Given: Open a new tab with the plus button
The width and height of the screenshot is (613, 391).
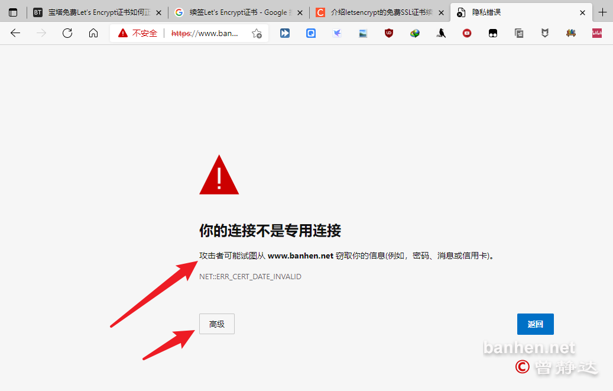Looking at the screenshot, I should [x=602, y=12].
